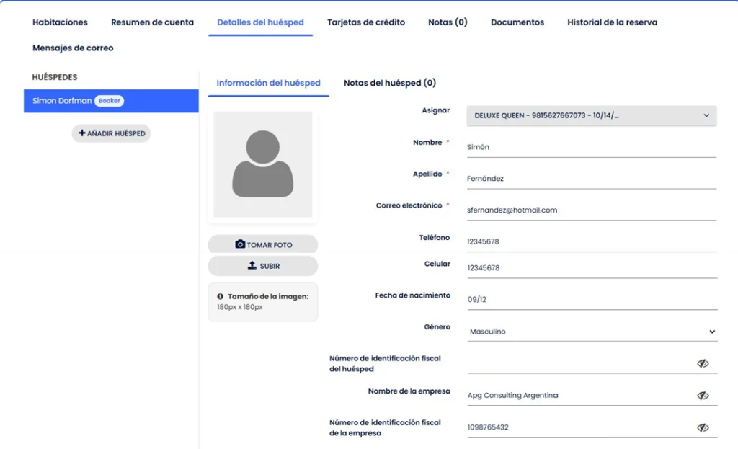Click the Fecha de nacimiento field
The image size is (738, 449).
point(591,299)
